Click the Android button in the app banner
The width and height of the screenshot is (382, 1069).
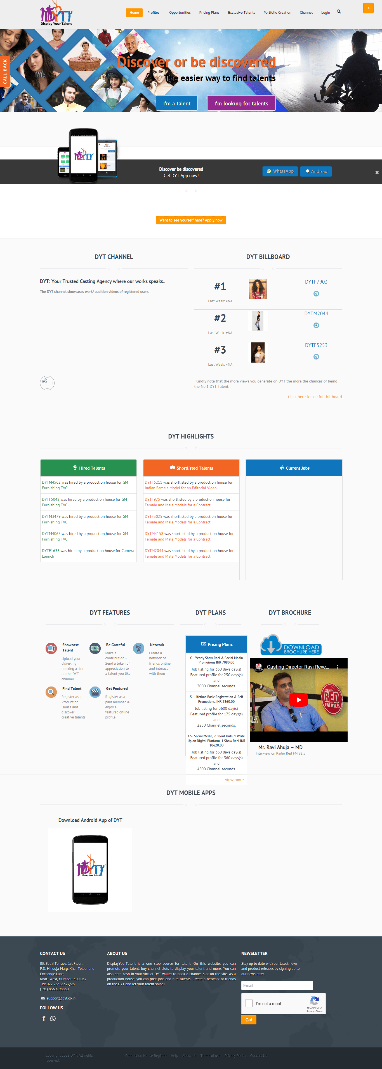click(316, 171)
